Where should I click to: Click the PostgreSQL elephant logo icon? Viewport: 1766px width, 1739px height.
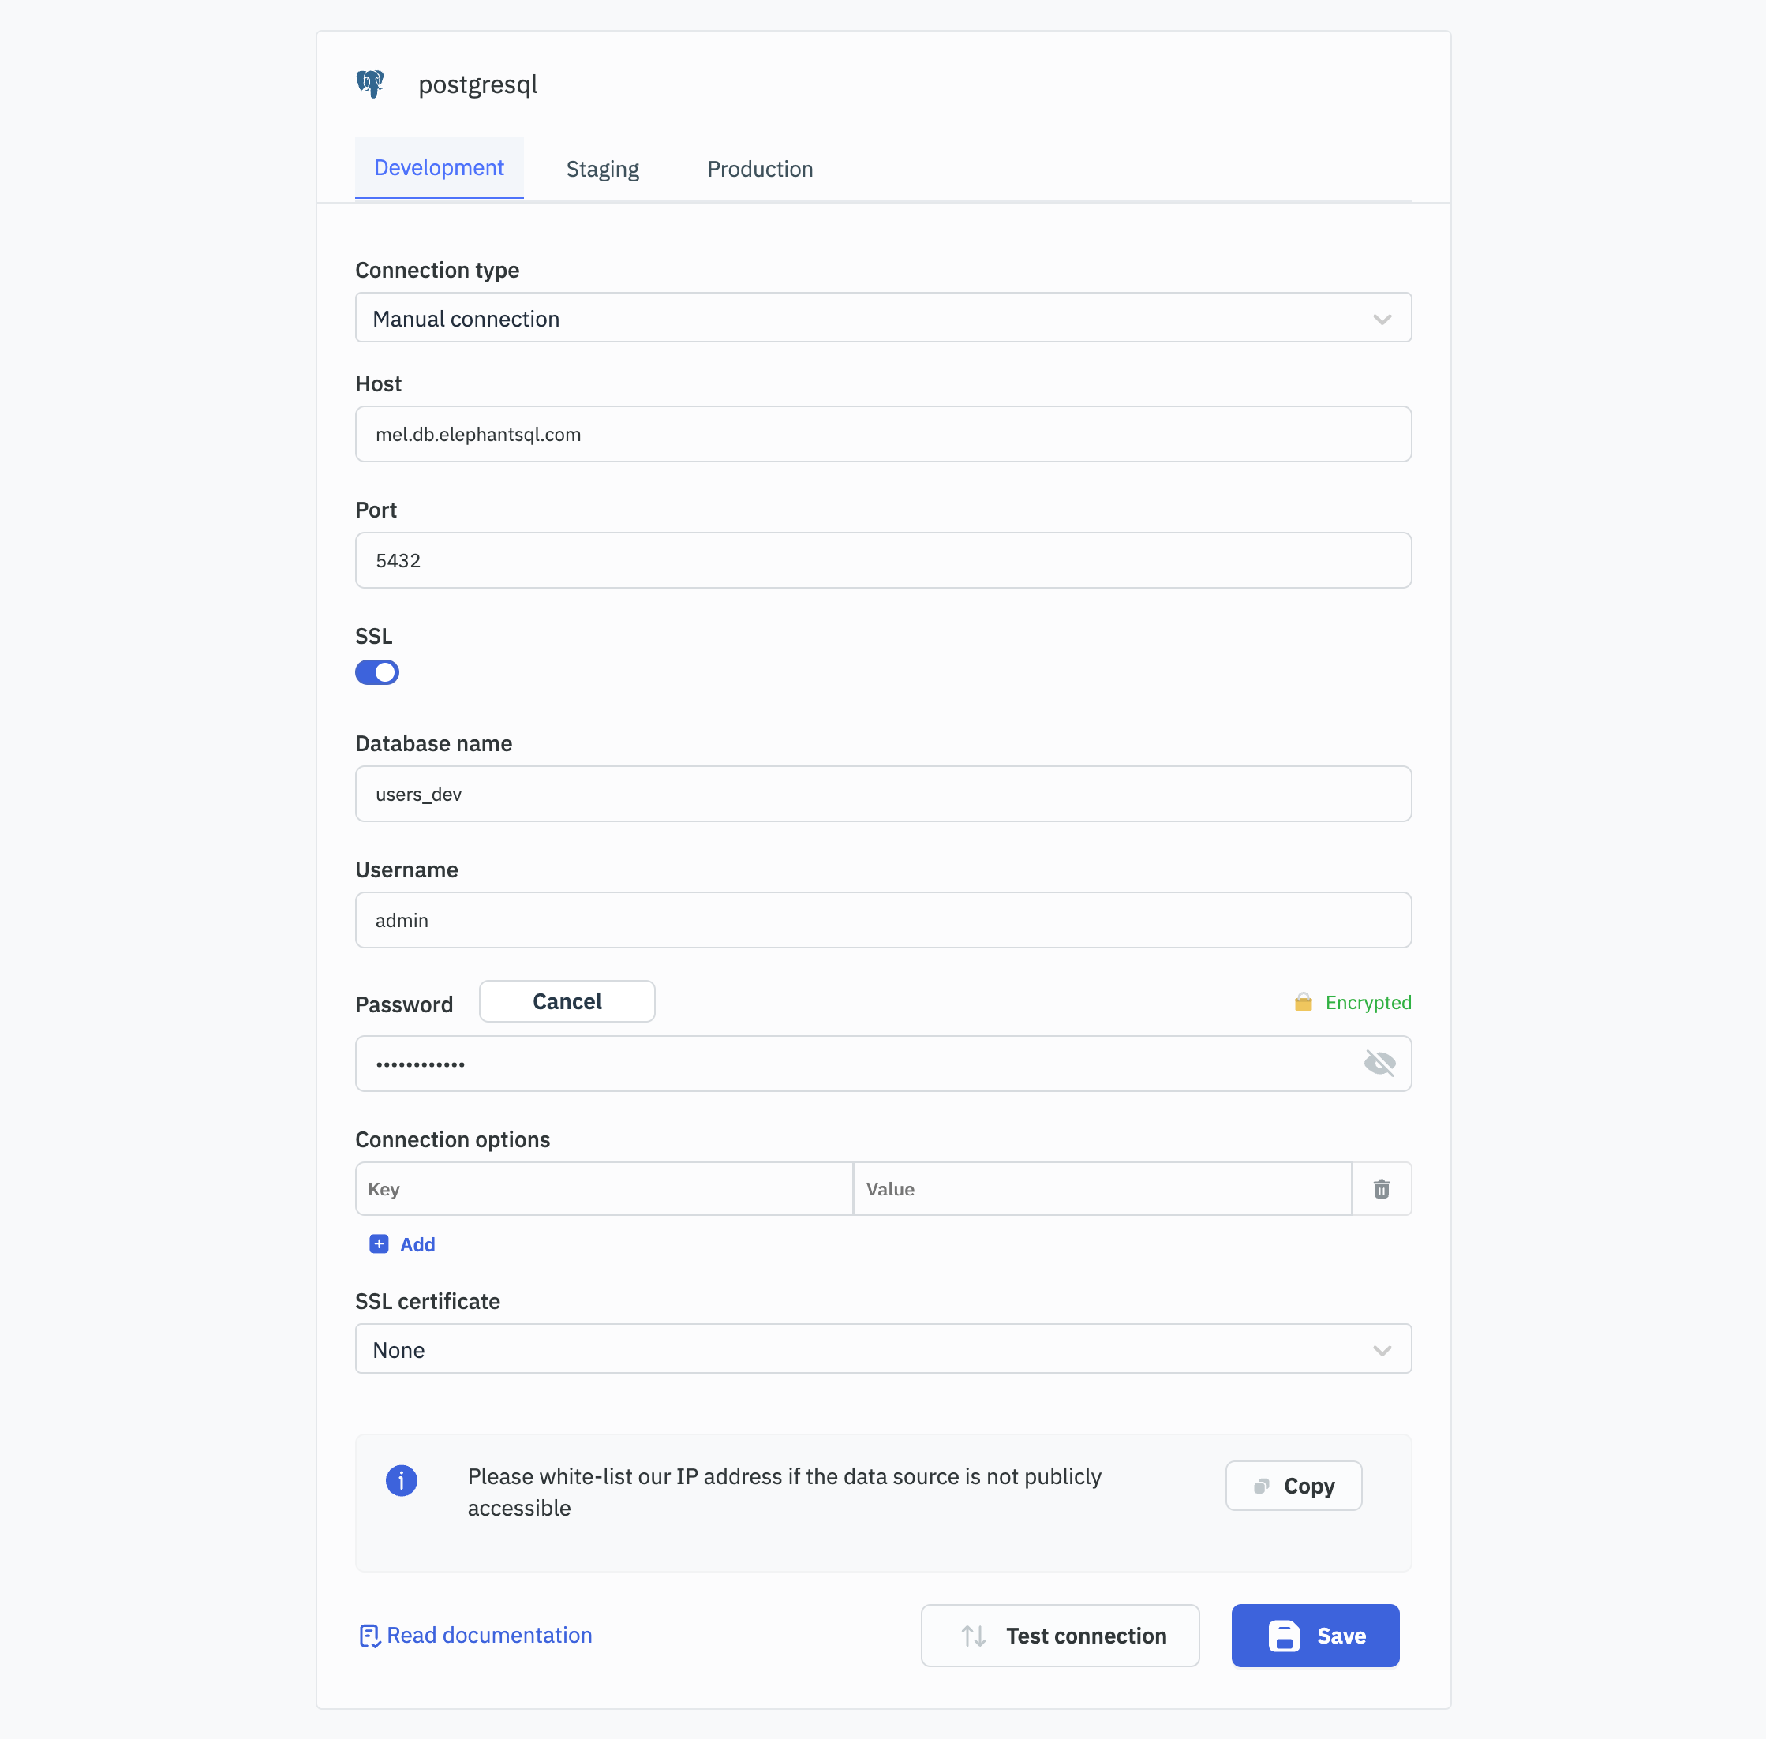coord(371,84)
